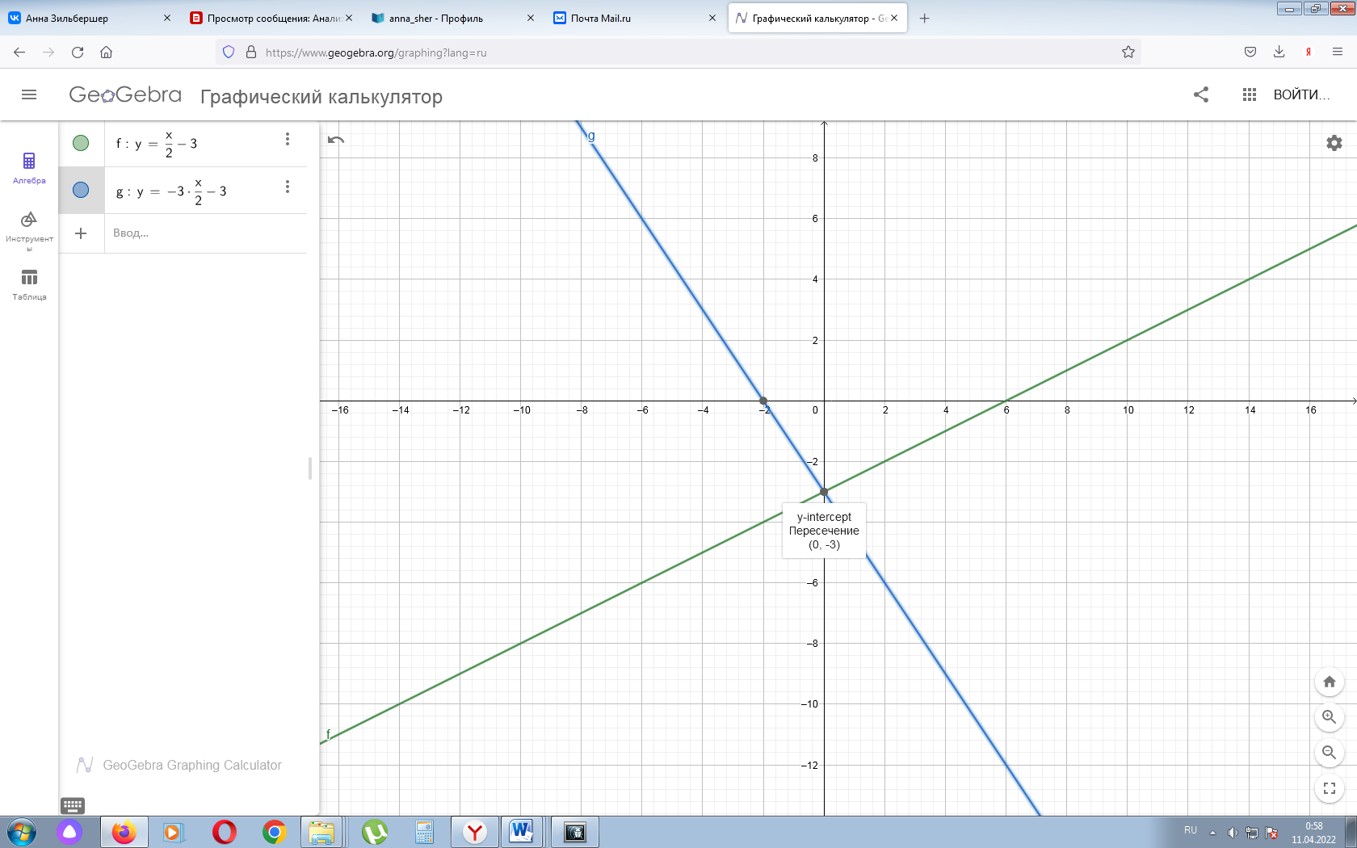Close the Почта Mail.ru tab
The image size is (1357, 848).
[712, 18]
